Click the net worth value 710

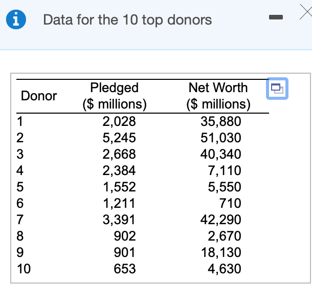click(230, 203)
